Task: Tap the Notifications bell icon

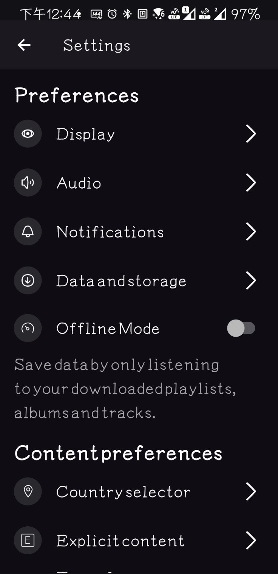Action: 28,232
